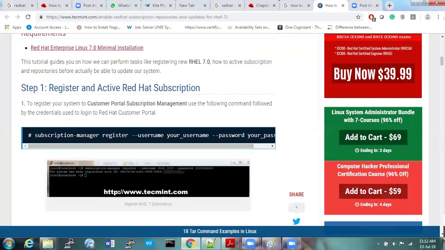The height and width of the screenshot is (250, 445).
Task: Open the Windows Start button
Action: 9,243
